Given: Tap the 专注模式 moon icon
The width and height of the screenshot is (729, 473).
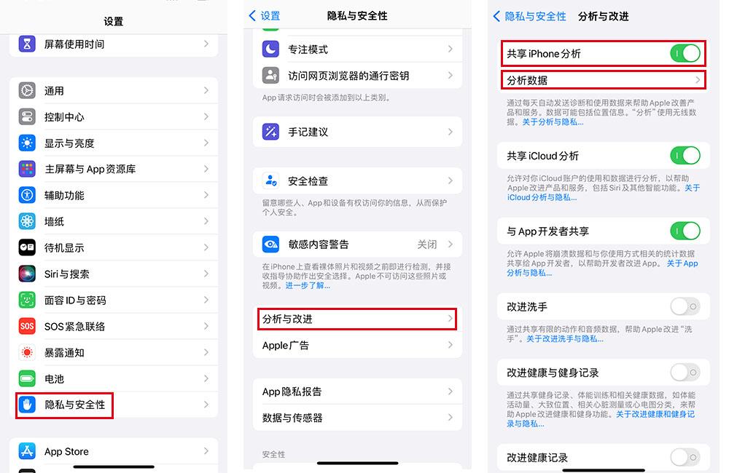Looking at the screenshot, I should click(x=271, y=49).
